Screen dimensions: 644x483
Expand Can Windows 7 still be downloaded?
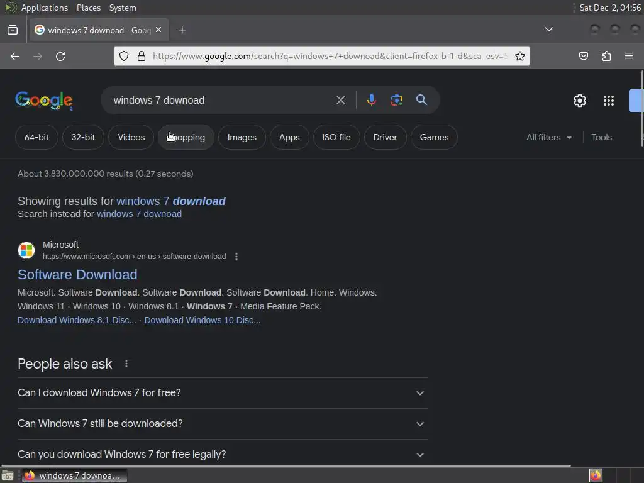coord(223,424)
